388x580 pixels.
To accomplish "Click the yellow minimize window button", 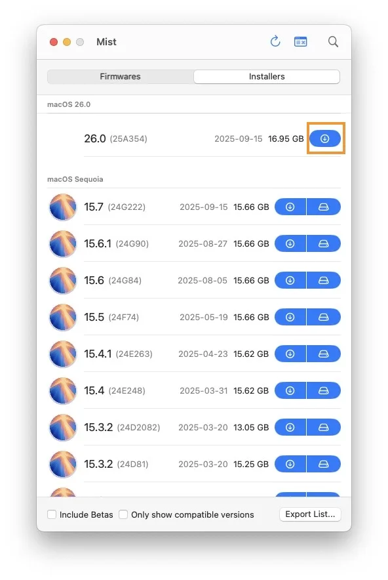I will click(x=67, y=42).
